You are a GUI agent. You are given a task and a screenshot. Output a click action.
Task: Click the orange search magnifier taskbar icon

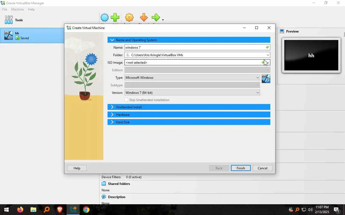pyautogui.click(x=46, y=210)
